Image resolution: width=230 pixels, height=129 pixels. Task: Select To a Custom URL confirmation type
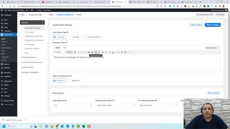coord(92,37)
